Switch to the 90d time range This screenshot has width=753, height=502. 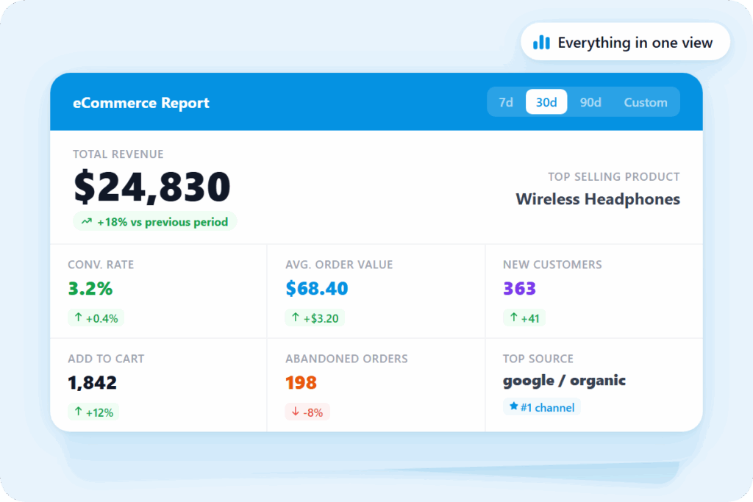590,102
